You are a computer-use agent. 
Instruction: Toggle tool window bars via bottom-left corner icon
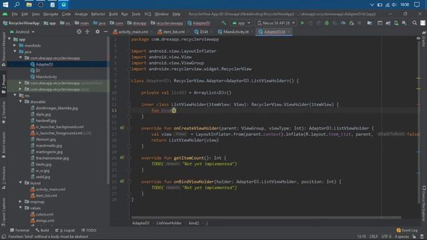tap(4, 237)
